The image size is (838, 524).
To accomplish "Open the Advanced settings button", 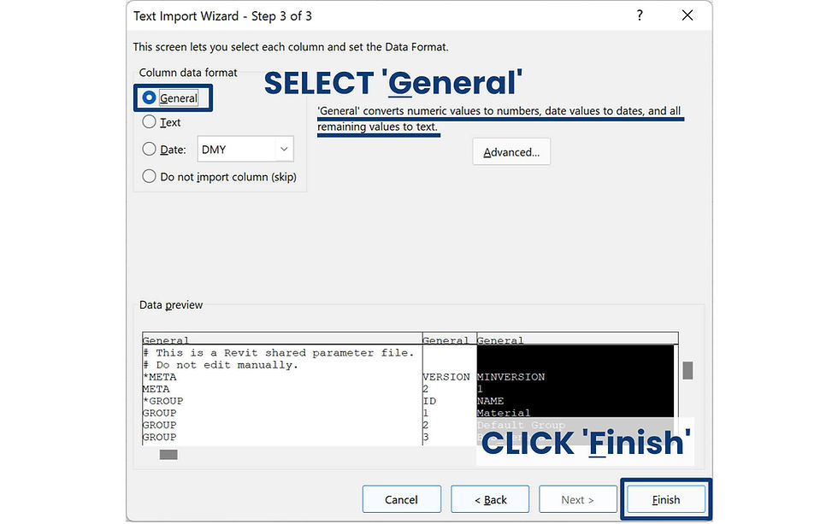I will [511, 152].
